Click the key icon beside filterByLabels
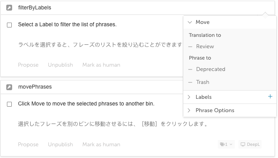Image resolution: width=278 pixels, height=158 pixels. pyautogui.click(x=9, y=8)
